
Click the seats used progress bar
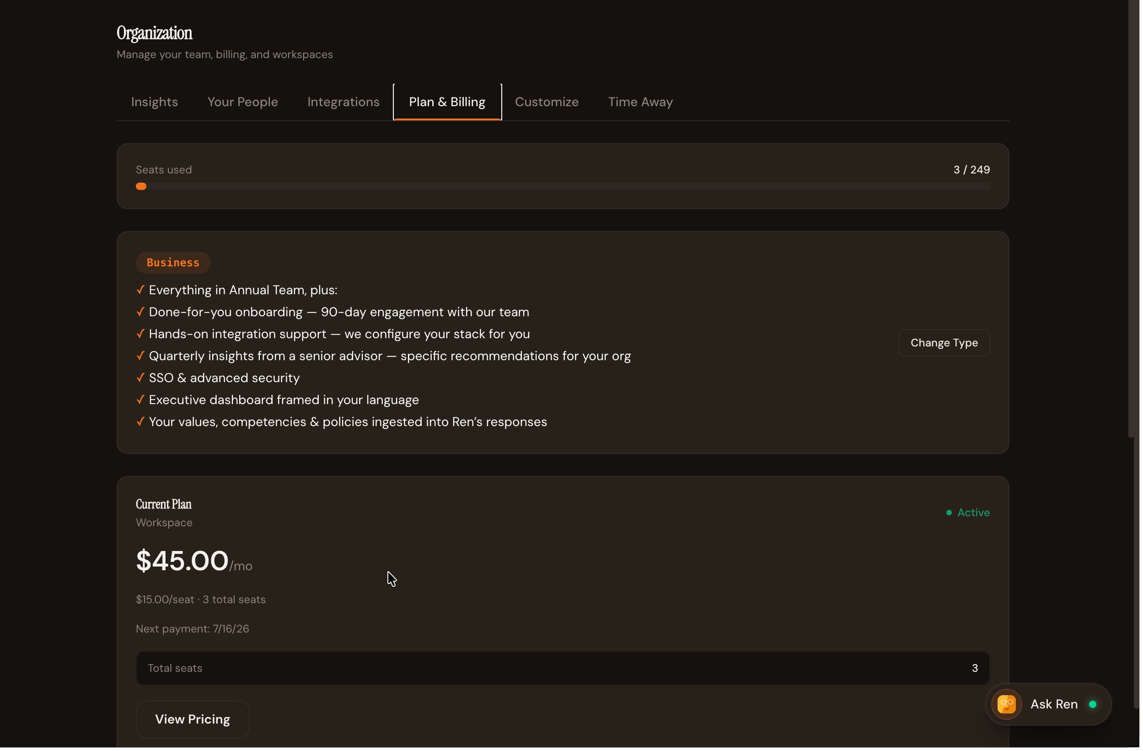564,187
